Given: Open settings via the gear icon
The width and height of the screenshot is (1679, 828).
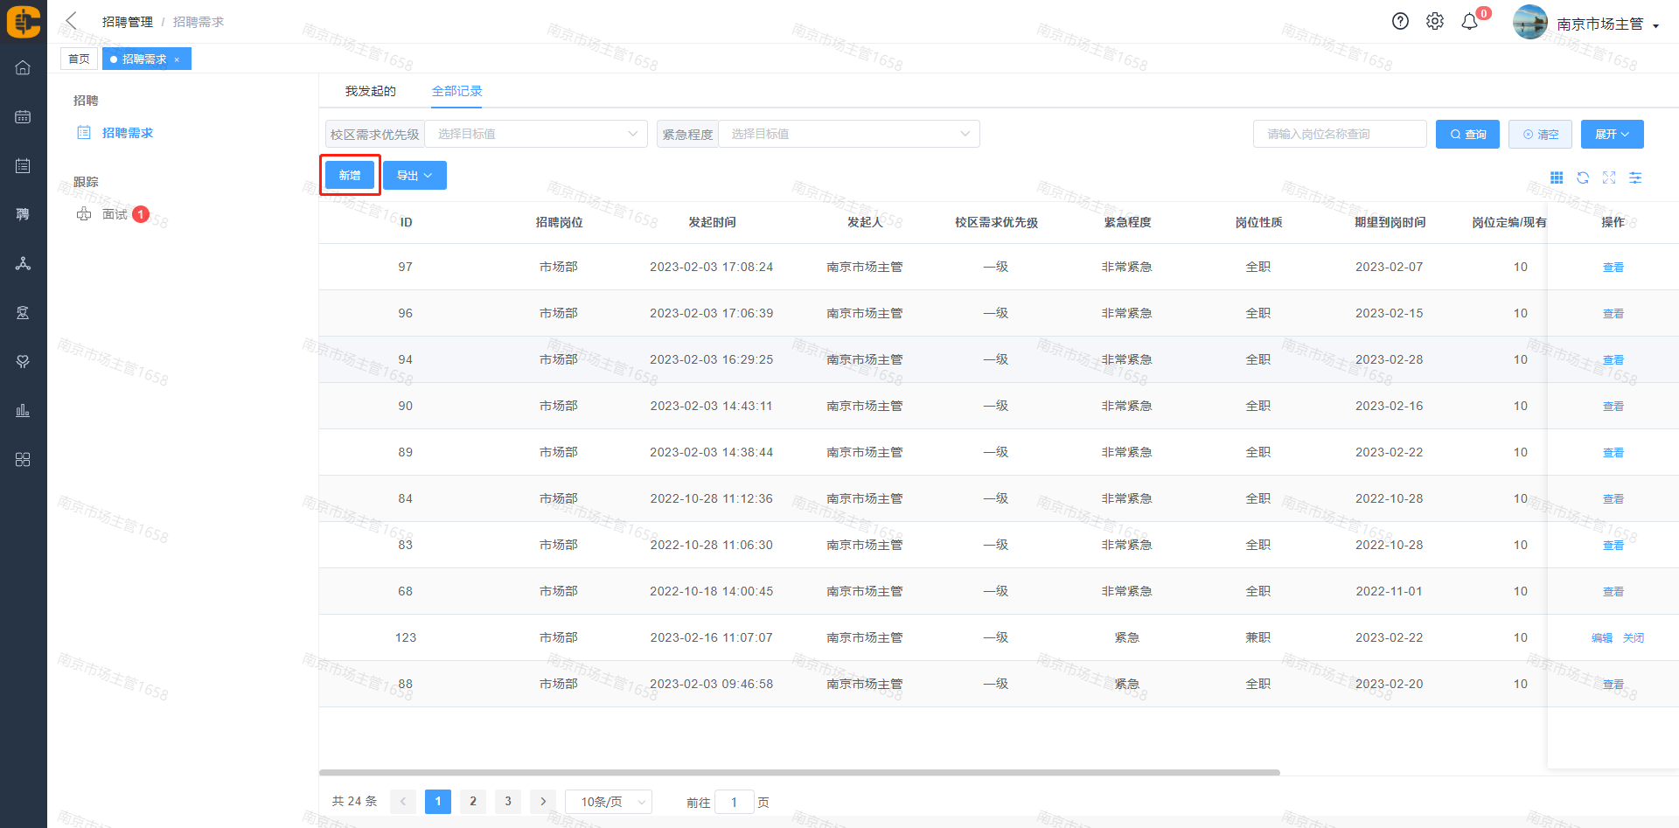Looking at the screenshot, I should point(1435,22).
